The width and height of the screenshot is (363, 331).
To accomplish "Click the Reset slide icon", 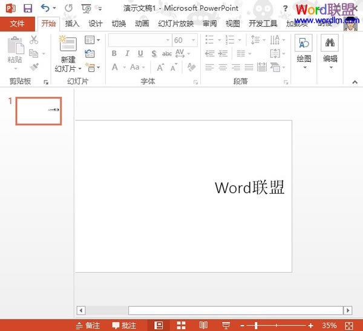I will [x=90, y=53].
